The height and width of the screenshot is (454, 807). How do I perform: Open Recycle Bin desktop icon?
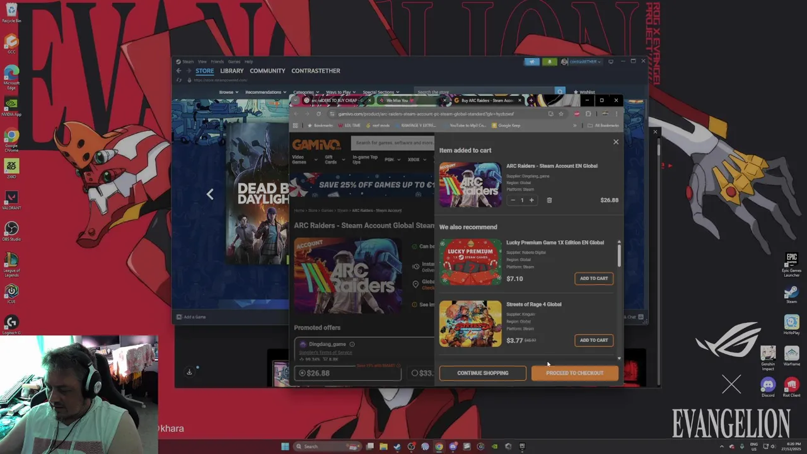click(x=11, y=13)
